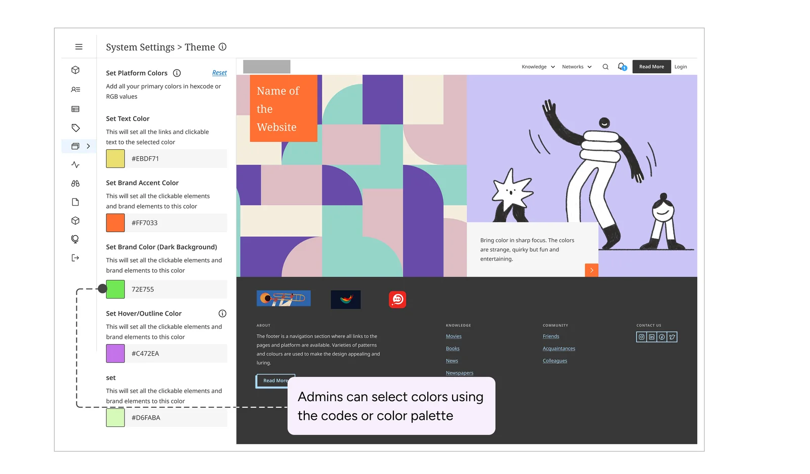Open the Colleagues footer link

click(555, 361)
